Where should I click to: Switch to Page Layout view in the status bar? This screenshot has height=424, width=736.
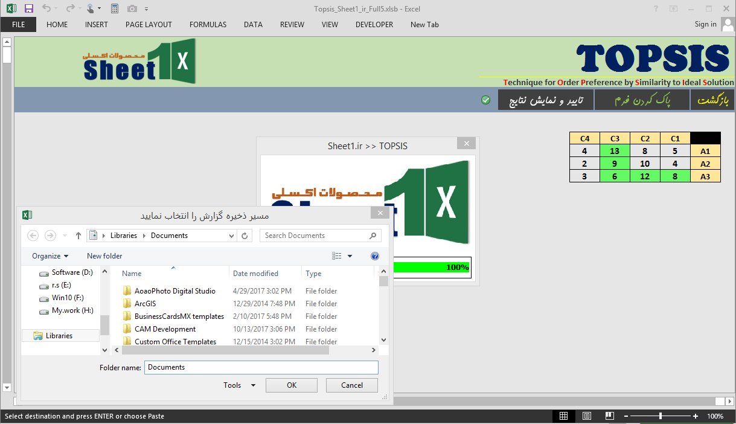pos(586,416)
